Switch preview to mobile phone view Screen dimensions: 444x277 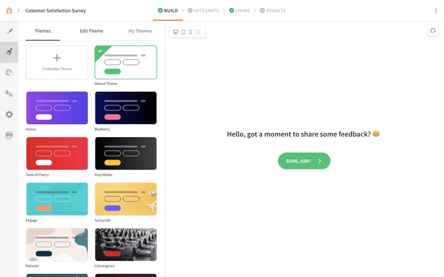coord(190,32)
